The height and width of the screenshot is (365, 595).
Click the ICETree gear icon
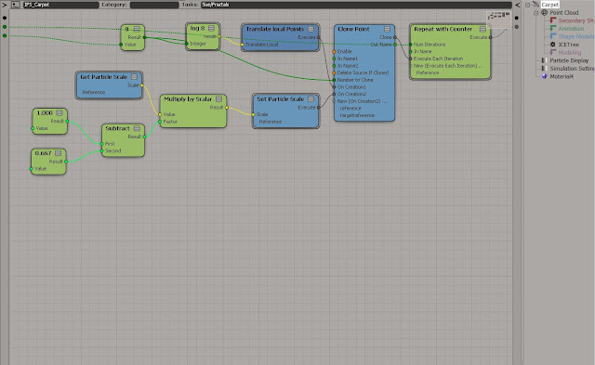coord(553,45)
